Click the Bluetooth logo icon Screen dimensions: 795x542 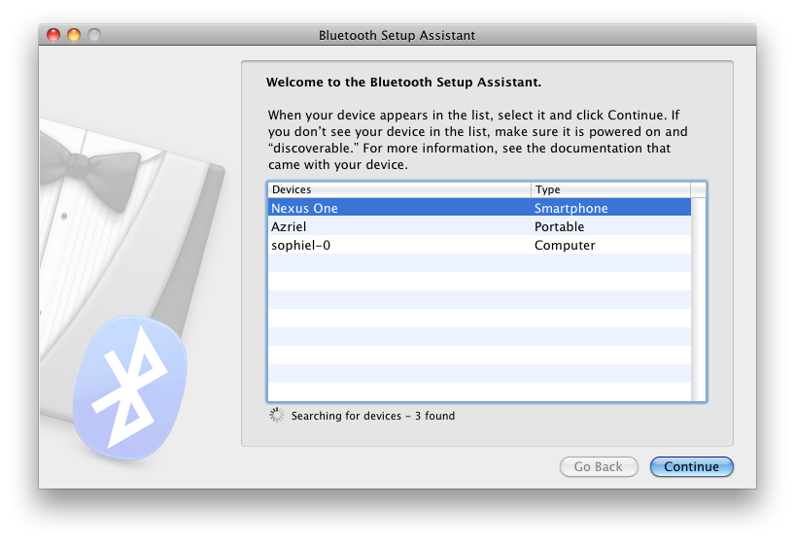click(132, 390)
